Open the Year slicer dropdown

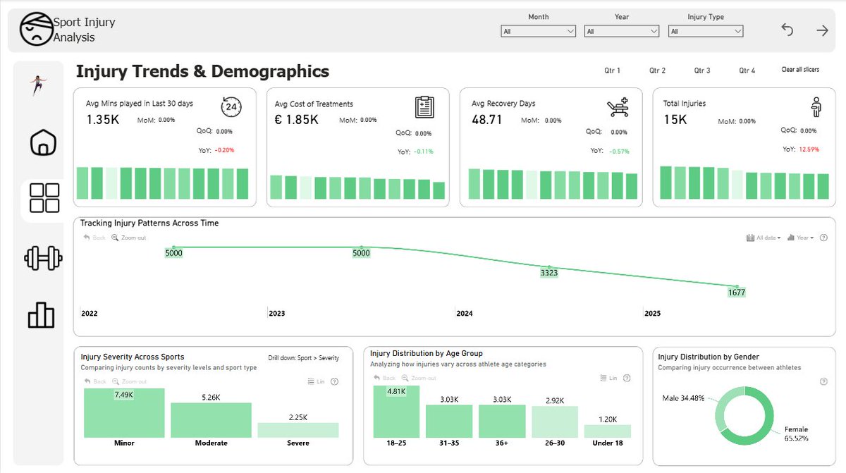coord(622,31)
